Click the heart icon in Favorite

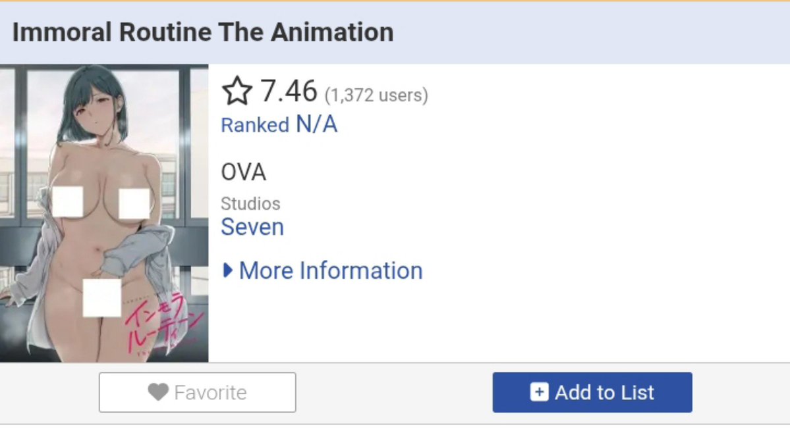coord(158,392)
